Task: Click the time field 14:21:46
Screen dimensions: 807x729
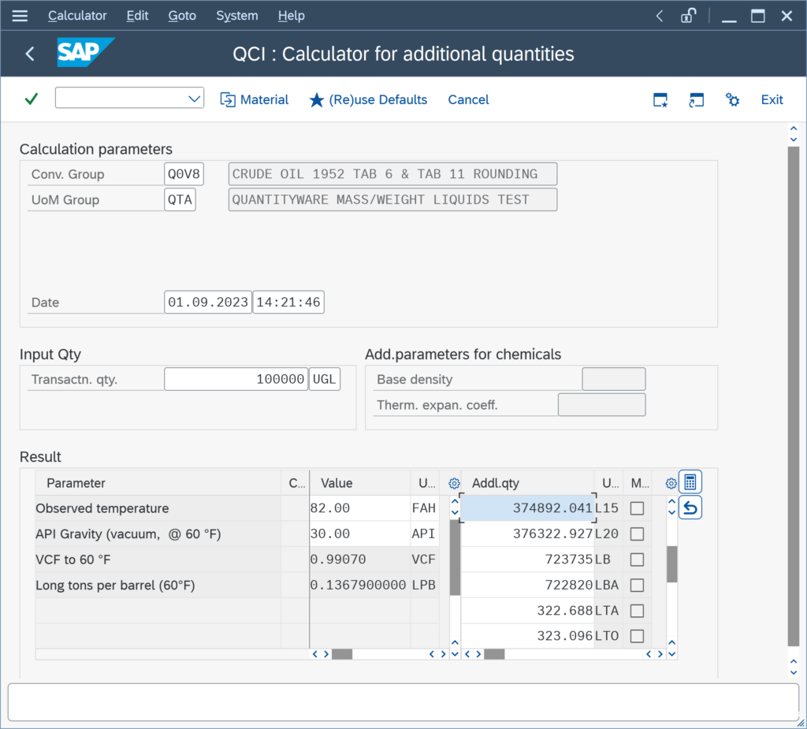Action: (288, 302)
